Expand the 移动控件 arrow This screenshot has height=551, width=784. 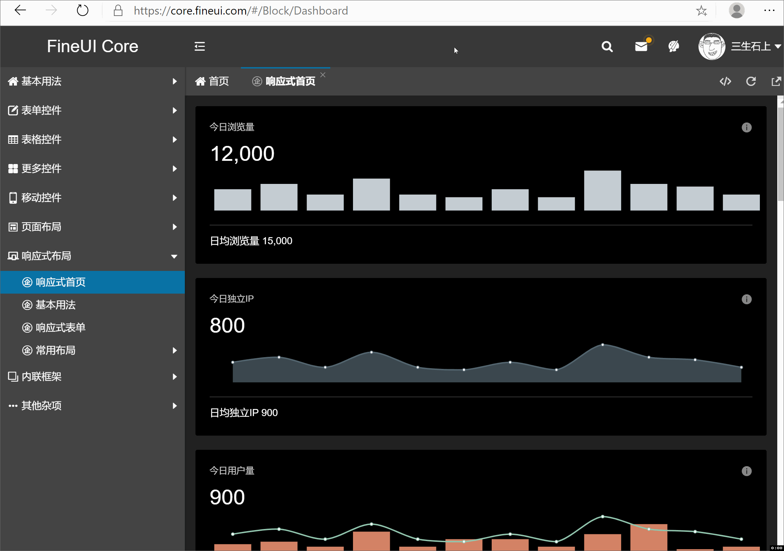pyautogui.click(x=175, y=198)
